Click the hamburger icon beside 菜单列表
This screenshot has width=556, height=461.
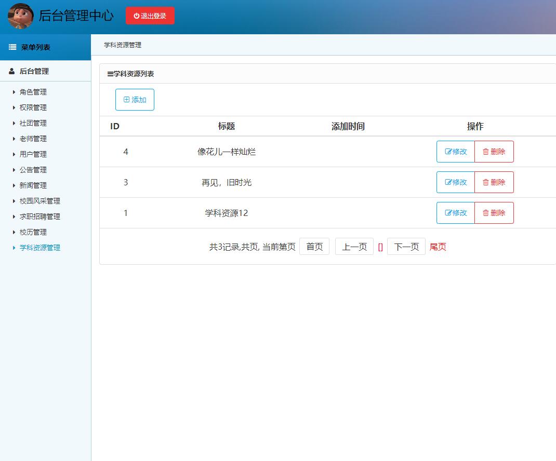pyautogui.click(x=11, y=47)
